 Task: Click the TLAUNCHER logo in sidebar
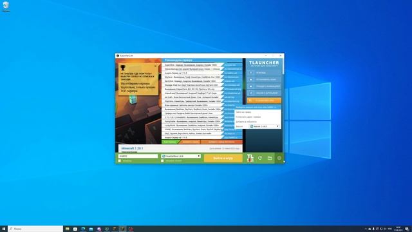(x=264, y=63)
